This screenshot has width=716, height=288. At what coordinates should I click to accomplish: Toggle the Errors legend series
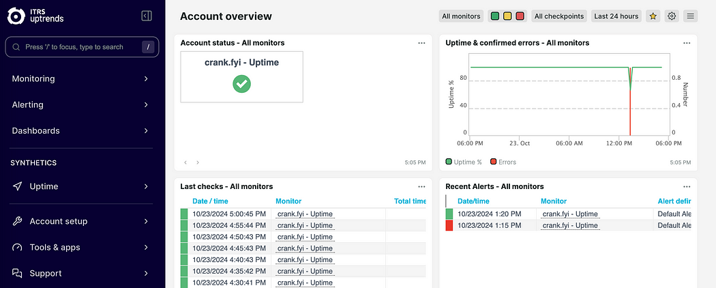pos(503,162)
